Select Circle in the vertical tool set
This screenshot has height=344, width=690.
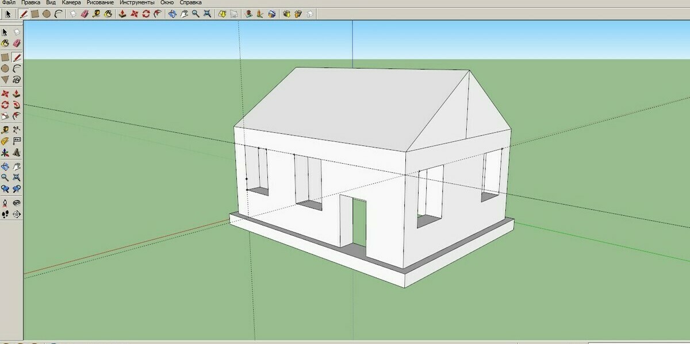(x=5, y=68)
